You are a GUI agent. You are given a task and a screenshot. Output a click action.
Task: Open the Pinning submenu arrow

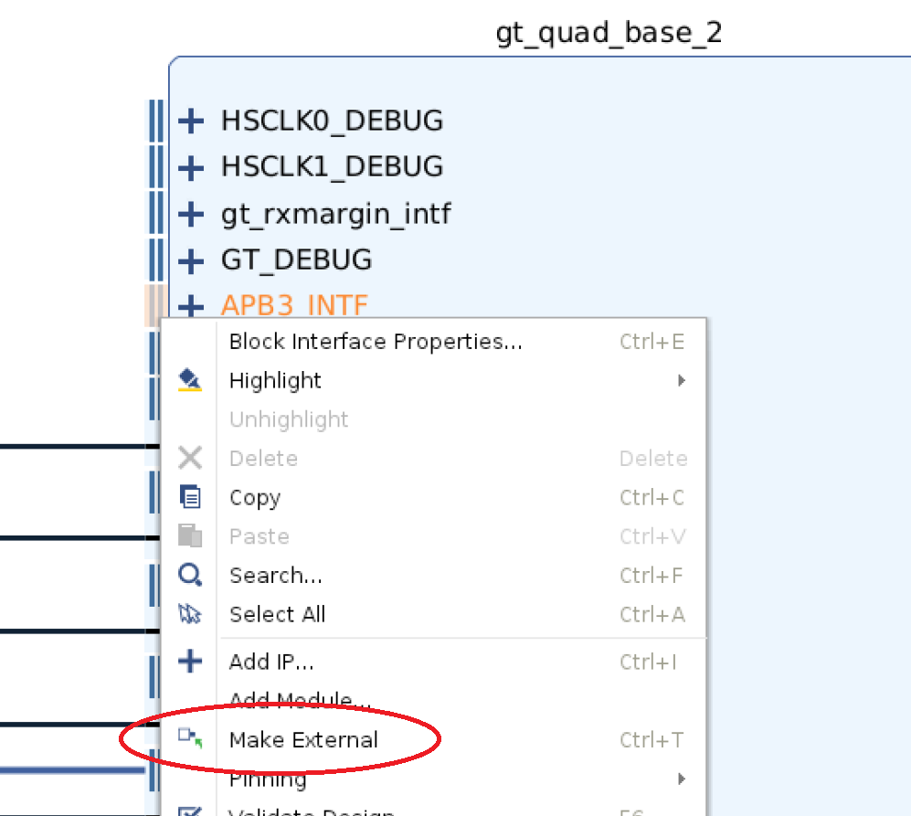point(681,779)
